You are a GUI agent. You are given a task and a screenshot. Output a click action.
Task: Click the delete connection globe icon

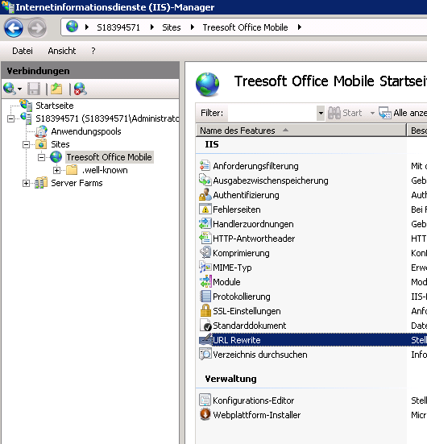81,89
